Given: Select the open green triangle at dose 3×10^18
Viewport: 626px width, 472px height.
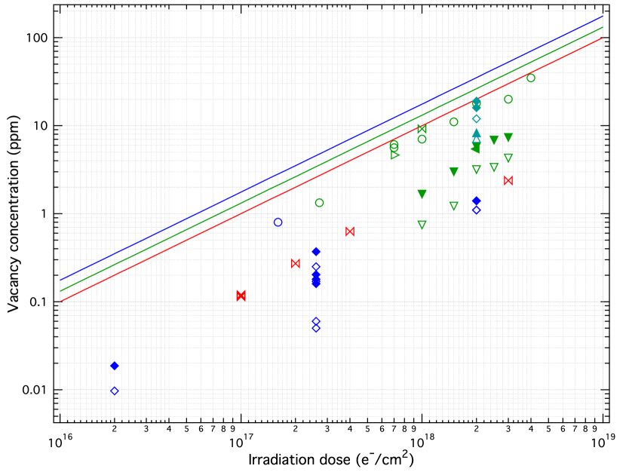Looking at the screenshot, I should [508, 158].
